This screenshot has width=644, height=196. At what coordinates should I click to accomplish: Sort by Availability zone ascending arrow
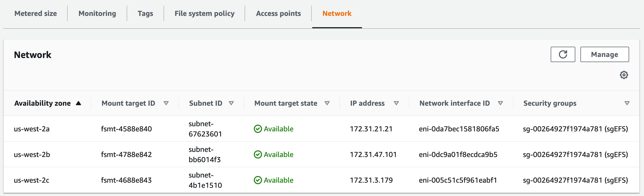point(78,103)
